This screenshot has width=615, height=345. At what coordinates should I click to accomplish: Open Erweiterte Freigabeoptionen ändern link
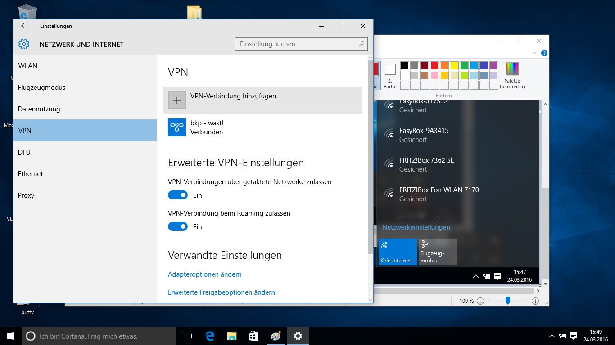[x=221, y=292]
